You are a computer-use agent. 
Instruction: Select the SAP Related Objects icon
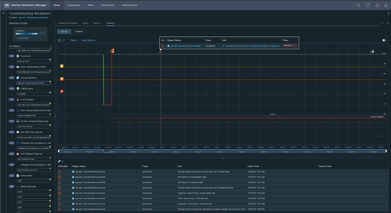18,154
